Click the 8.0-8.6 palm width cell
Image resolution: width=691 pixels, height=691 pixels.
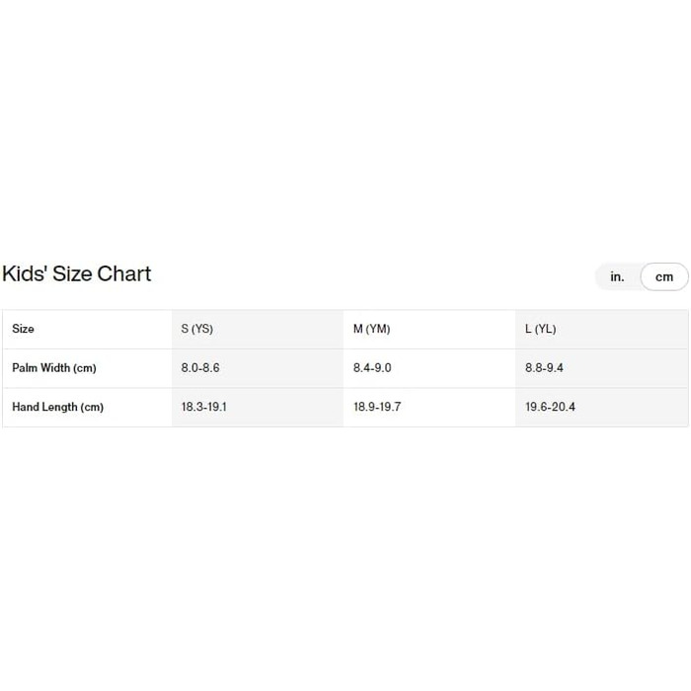(201, 367)
